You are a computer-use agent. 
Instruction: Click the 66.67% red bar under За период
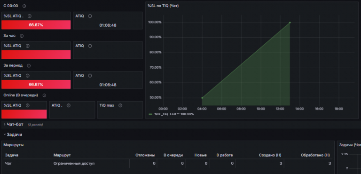[x=36, y=84]
